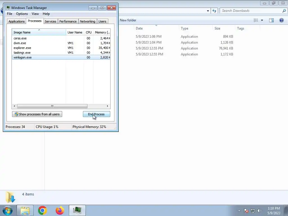
Task: Sort processes by Image Name column
Action: coord(39,32)
